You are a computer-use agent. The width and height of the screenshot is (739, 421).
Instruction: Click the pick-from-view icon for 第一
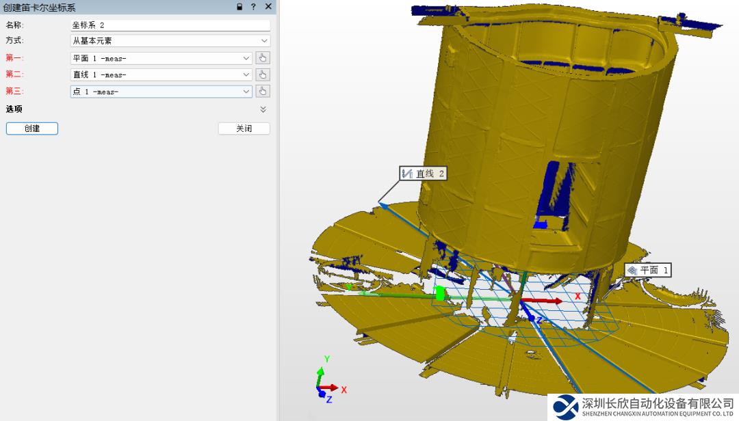(263, 58)
